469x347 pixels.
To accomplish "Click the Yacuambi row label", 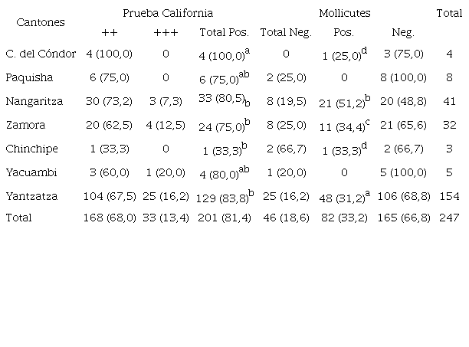I will click(x=28, y=172).
